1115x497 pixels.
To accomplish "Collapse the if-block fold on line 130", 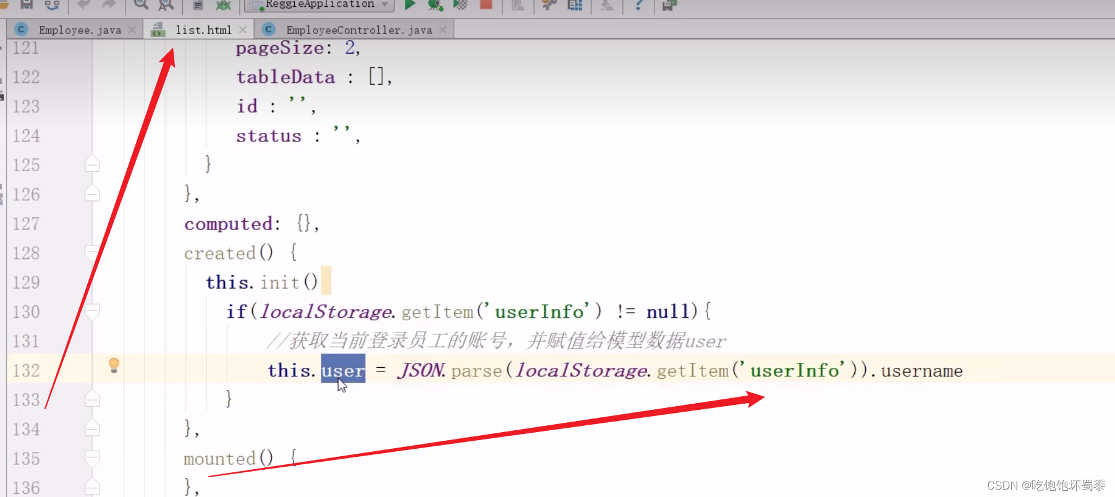I will pyautogui.click(x=92, y=311).
